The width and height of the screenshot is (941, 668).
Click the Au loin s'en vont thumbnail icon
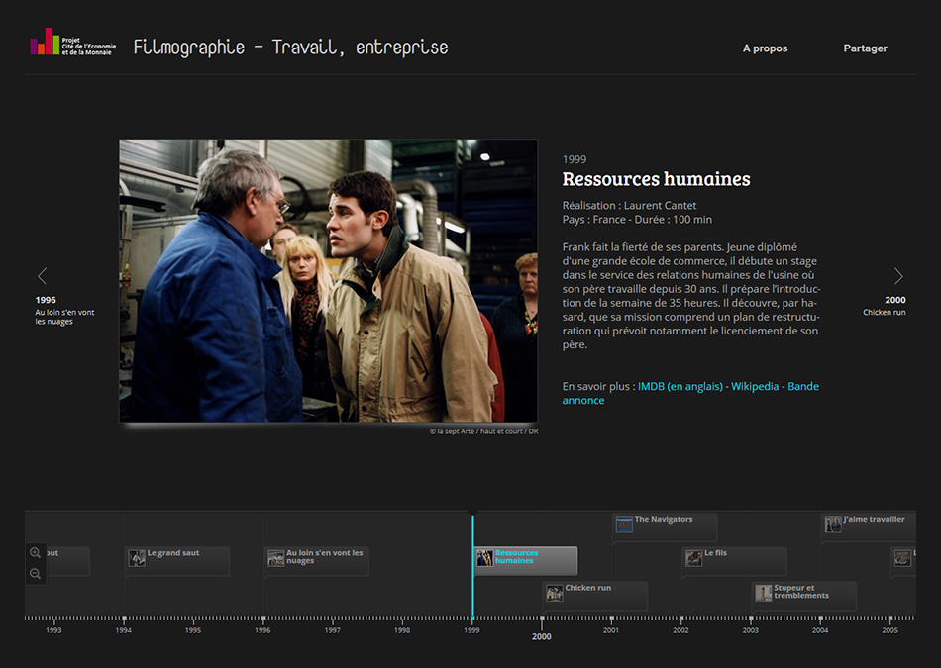pyautogui.click(x=276, y=558)
